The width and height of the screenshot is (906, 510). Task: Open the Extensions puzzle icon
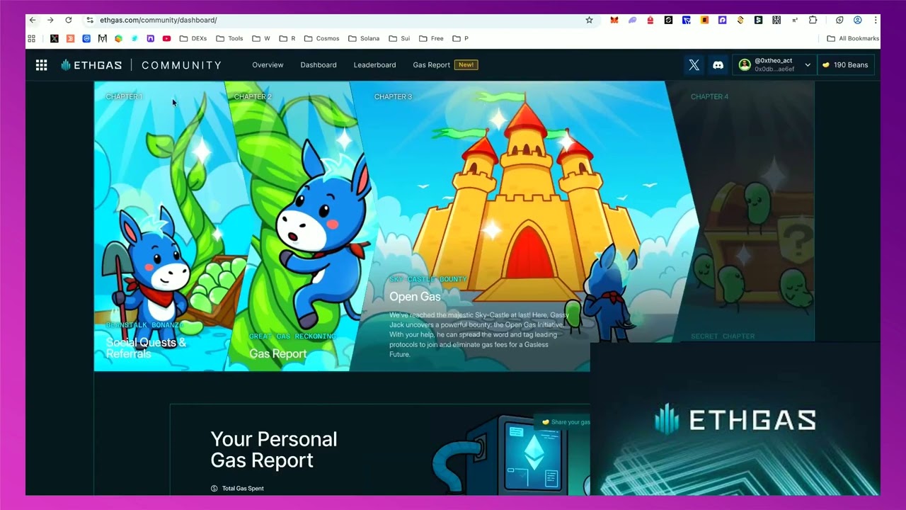pyautogui.click(x=813, y=20)
